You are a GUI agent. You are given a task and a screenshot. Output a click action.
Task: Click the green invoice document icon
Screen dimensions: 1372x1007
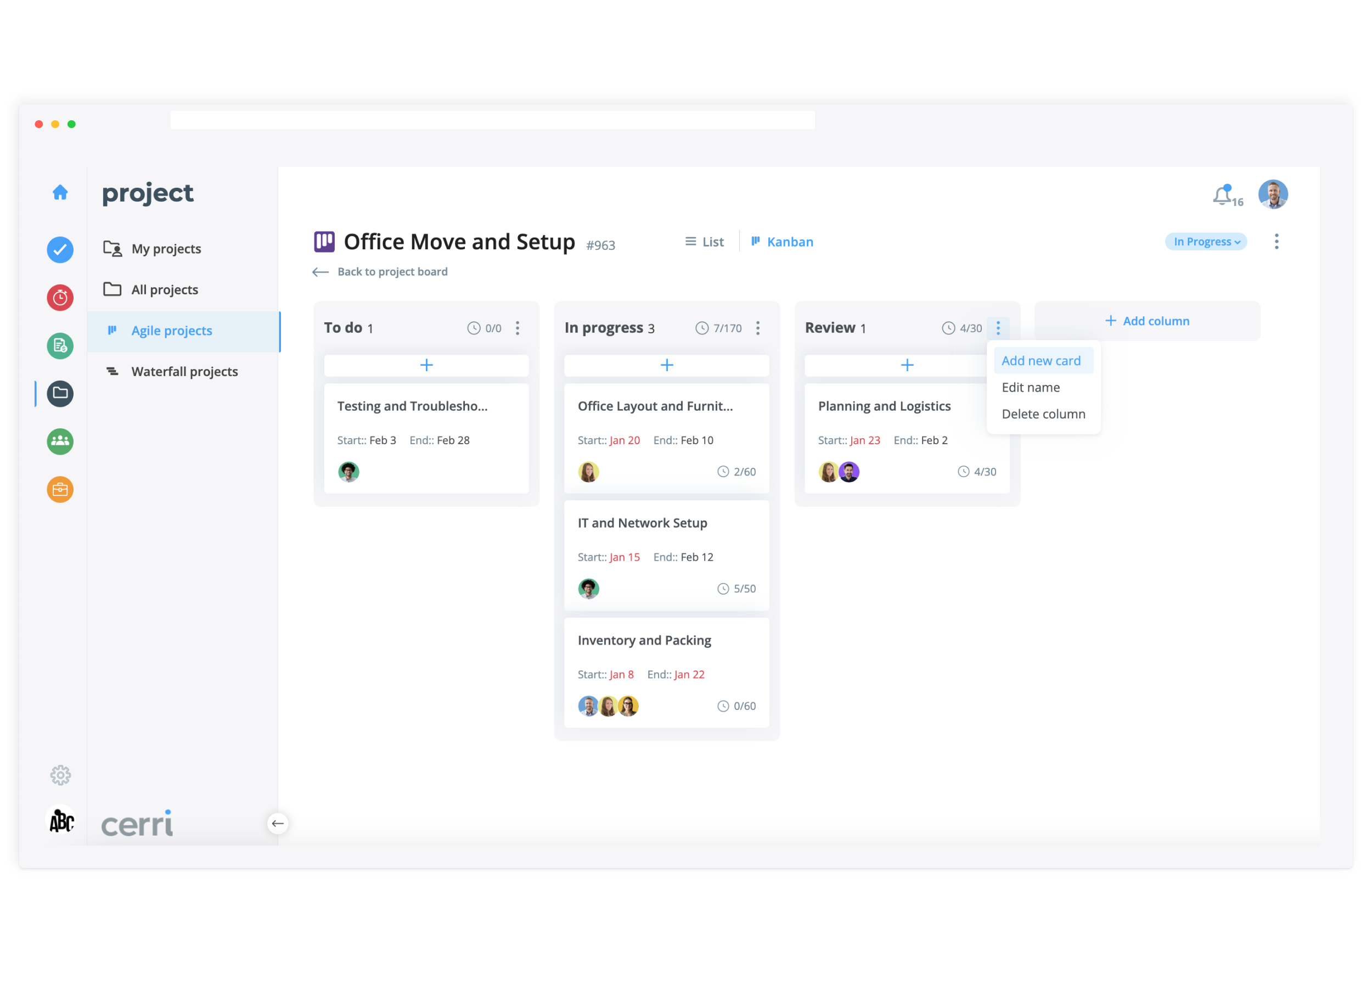60,346
